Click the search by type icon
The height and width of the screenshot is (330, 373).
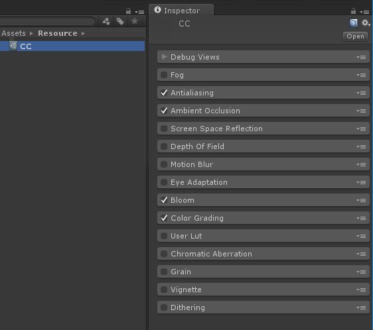[x=106, y=21]
